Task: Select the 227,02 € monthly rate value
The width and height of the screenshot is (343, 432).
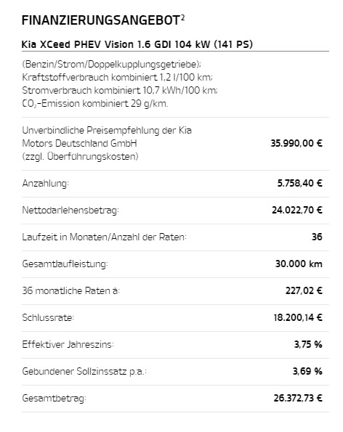Action: coord(304,290)
